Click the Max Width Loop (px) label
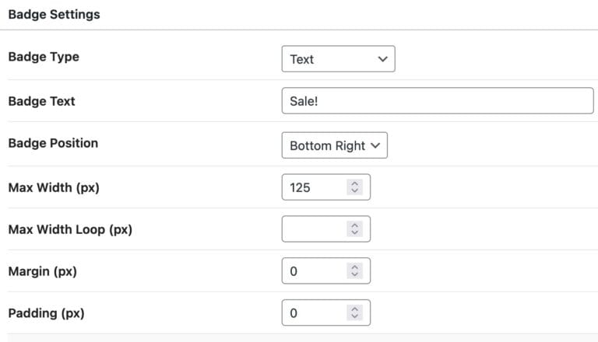The height and width of the screenshot is (342, 598). (x=70, y=229)
